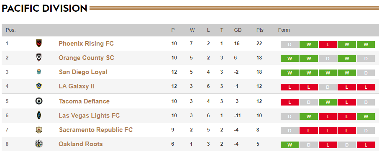This screenshot has height=152, width=379.
Task: Click Phoenix Rising's red L form badge
Action: coord(328,44)
